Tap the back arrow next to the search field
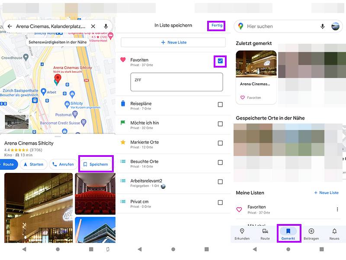This screenshot has height=260, width=346. point(10,26)
